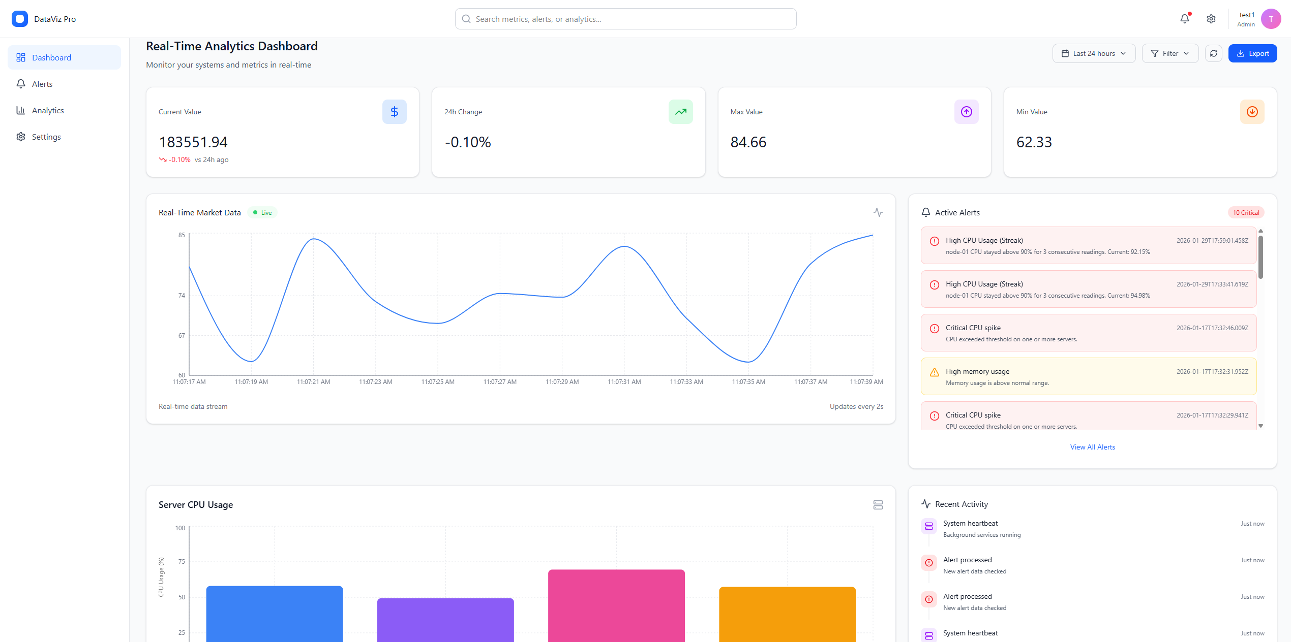Click the warning triangle on High memory usage
The image size is (1291, 642).
[934, 372]
